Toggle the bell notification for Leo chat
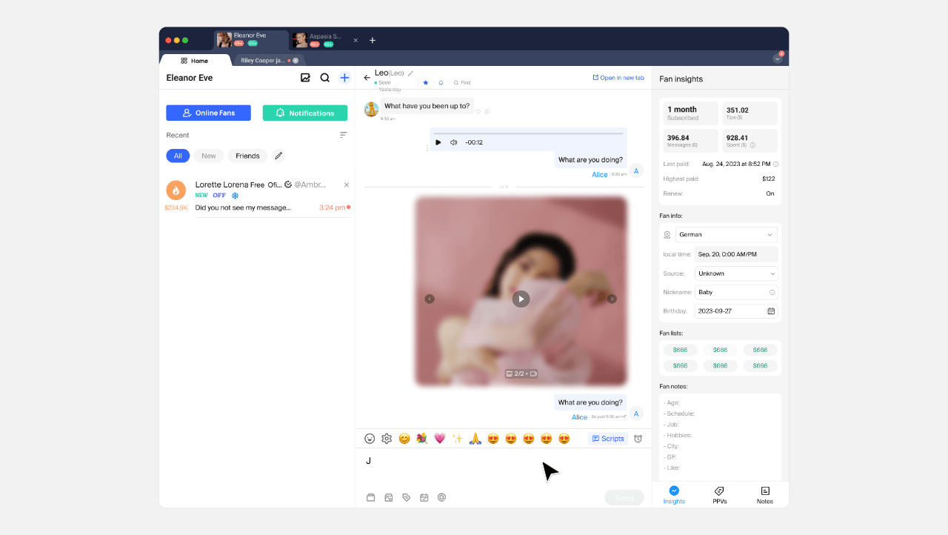 441,83
